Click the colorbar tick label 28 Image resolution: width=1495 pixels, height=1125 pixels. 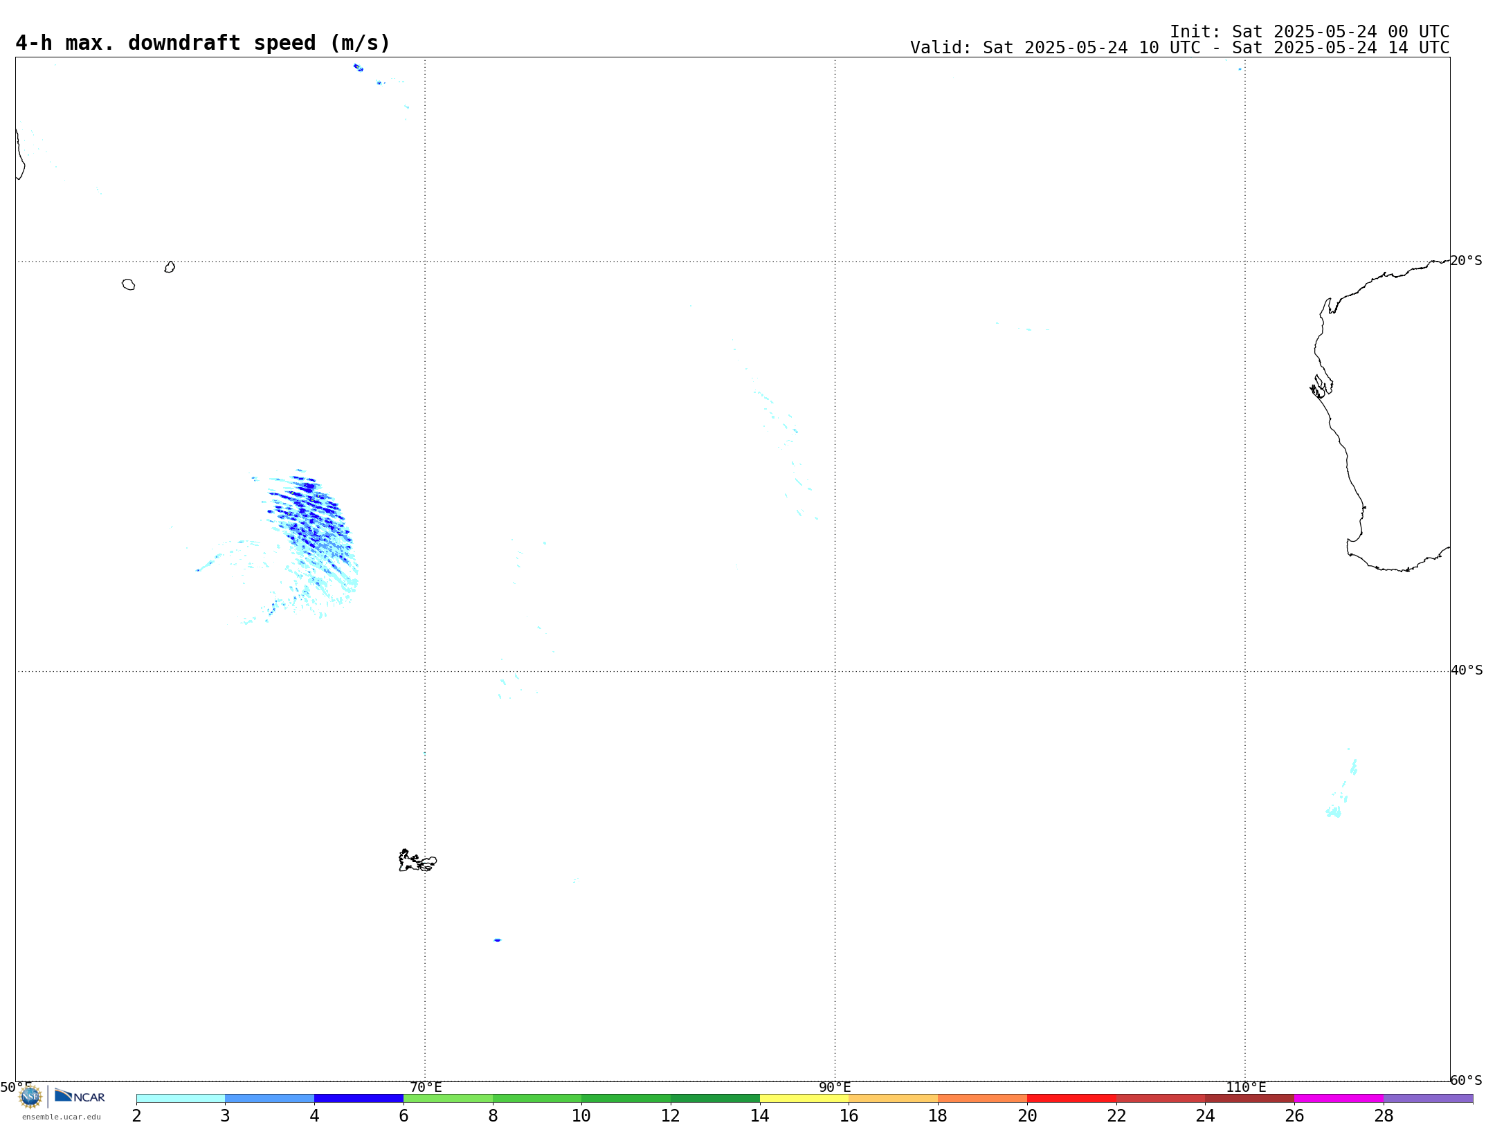[x=1384, y=1116]
